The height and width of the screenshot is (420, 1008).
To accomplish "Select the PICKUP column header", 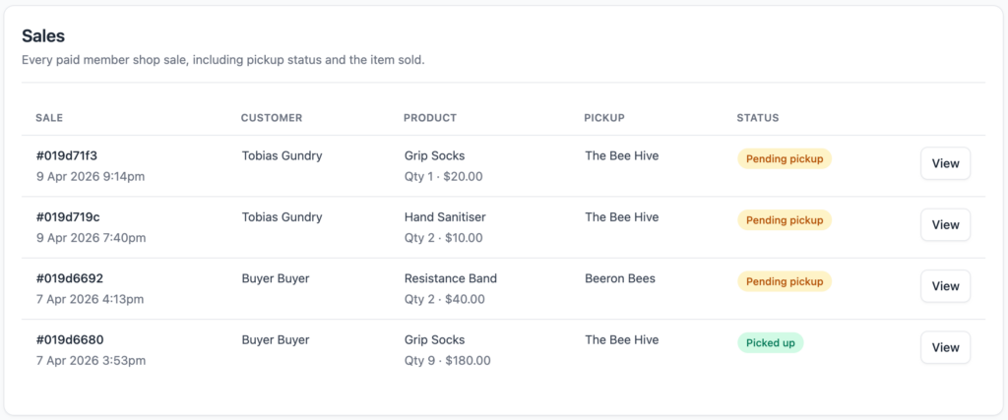I will point(604,118).
